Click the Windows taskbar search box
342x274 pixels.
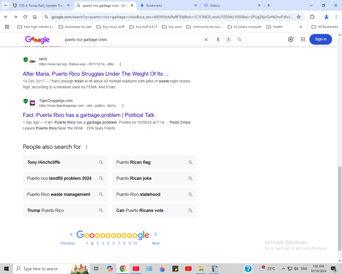tap(51, 269)
